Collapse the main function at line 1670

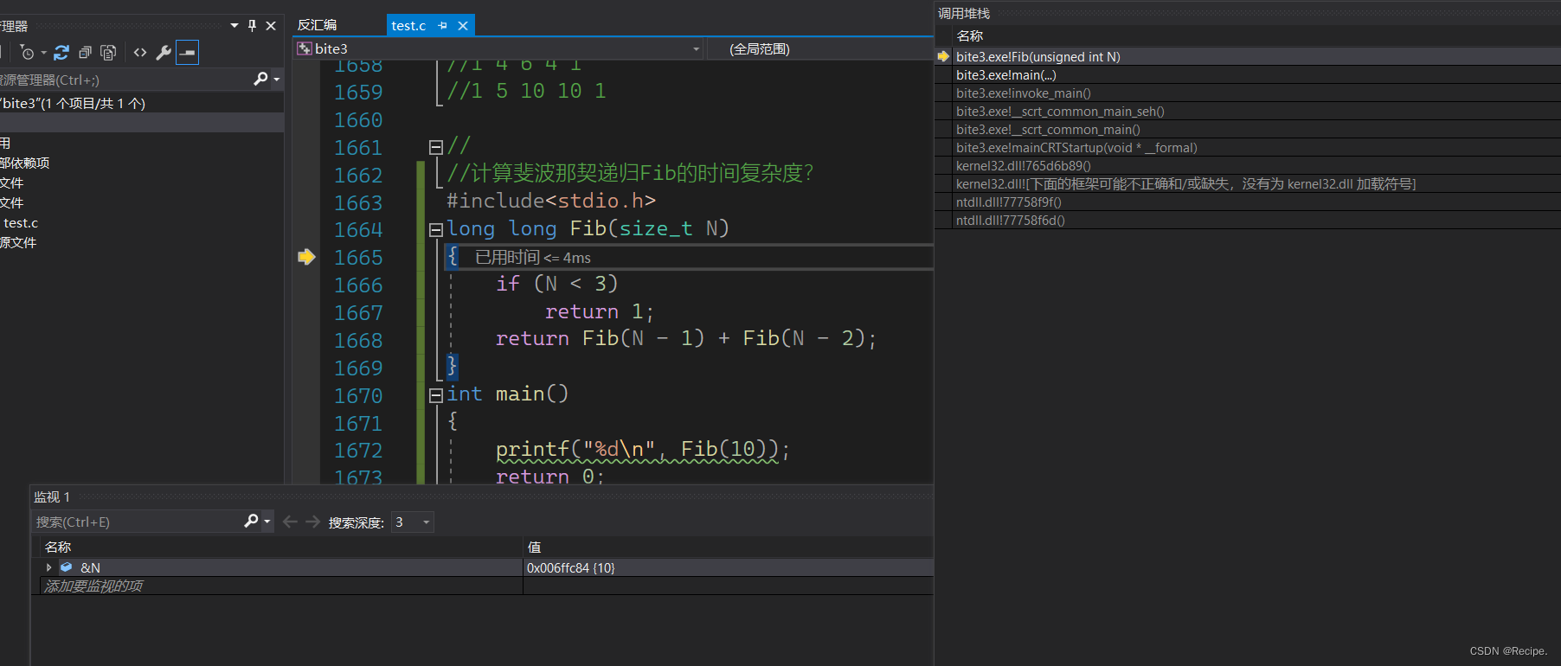436,395
